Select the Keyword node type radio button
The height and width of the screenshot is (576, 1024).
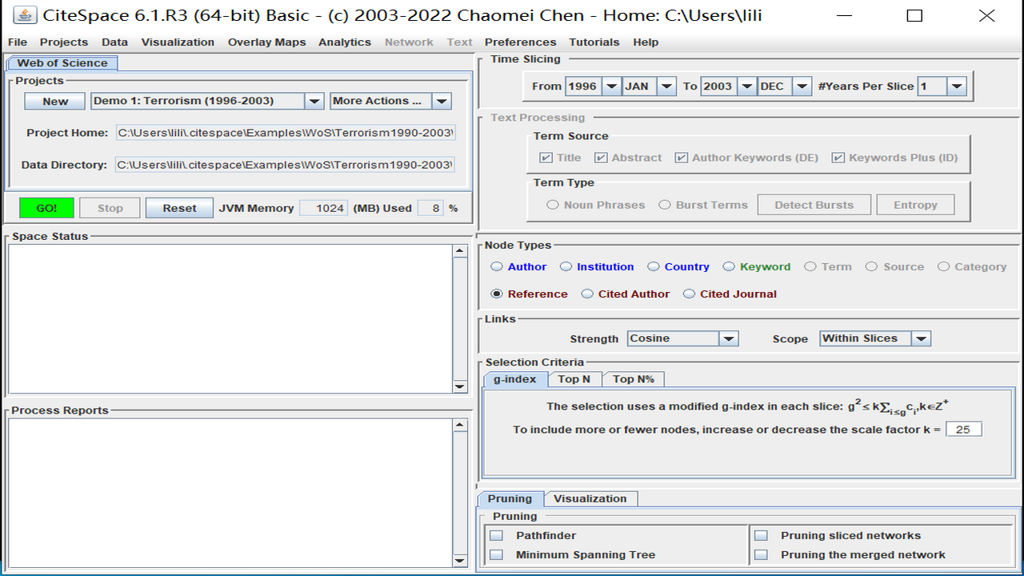click(729, 267)
